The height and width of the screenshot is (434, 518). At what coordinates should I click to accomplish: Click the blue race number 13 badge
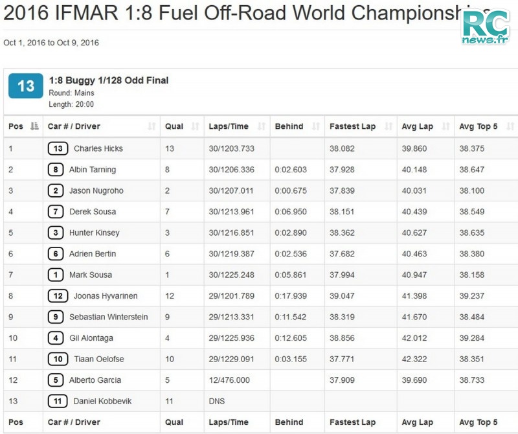(26, 86)
